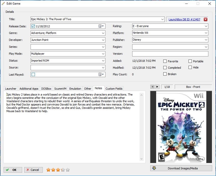
Task: Set rating to three stars
Action: point(58,170)
